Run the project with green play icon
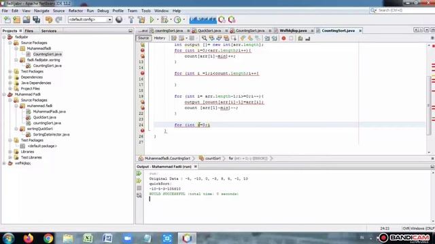The image size is (435, 244). [x=152, y=20]
